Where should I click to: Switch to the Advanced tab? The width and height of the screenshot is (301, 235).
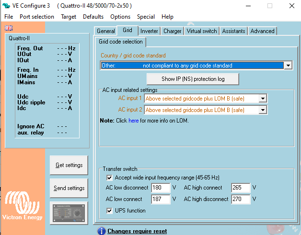tap(262, 31)
